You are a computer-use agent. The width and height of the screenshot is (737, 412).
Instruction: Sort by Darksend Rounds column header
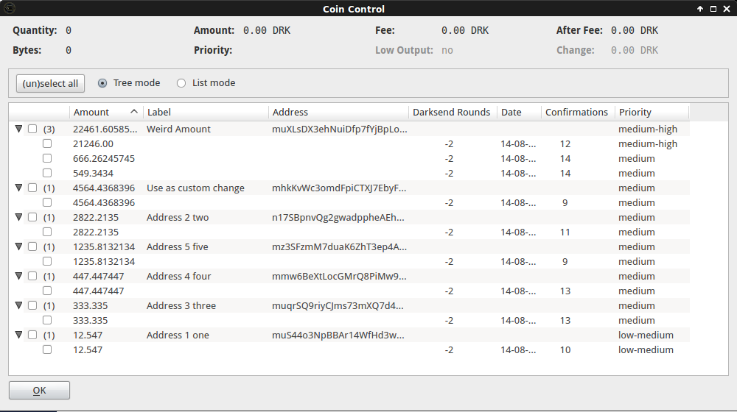pos(453,112)
